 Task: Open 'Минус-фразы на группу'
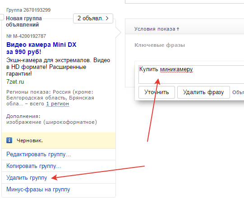[38, 190]
